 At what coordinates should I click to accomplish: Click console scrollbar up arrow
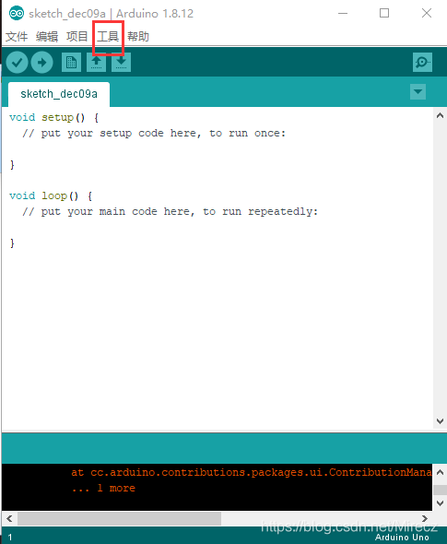click(x=440, y=472)
